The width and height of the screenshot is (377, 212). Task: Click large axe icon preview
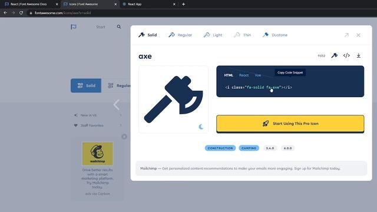(173, 100)
